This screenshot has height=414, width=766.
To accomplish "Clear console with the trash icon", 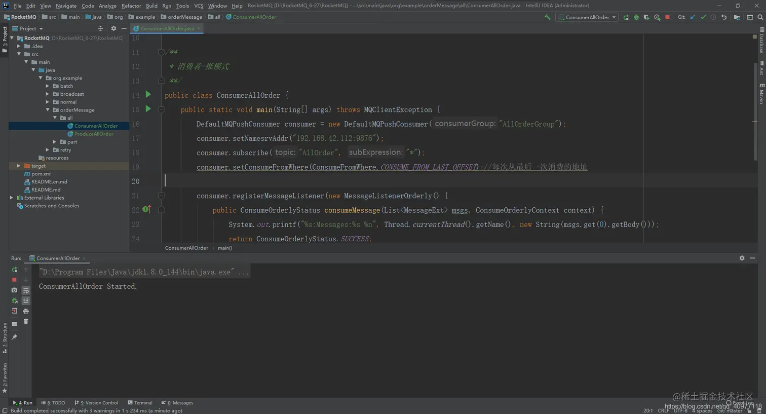I will coord(26,322).
